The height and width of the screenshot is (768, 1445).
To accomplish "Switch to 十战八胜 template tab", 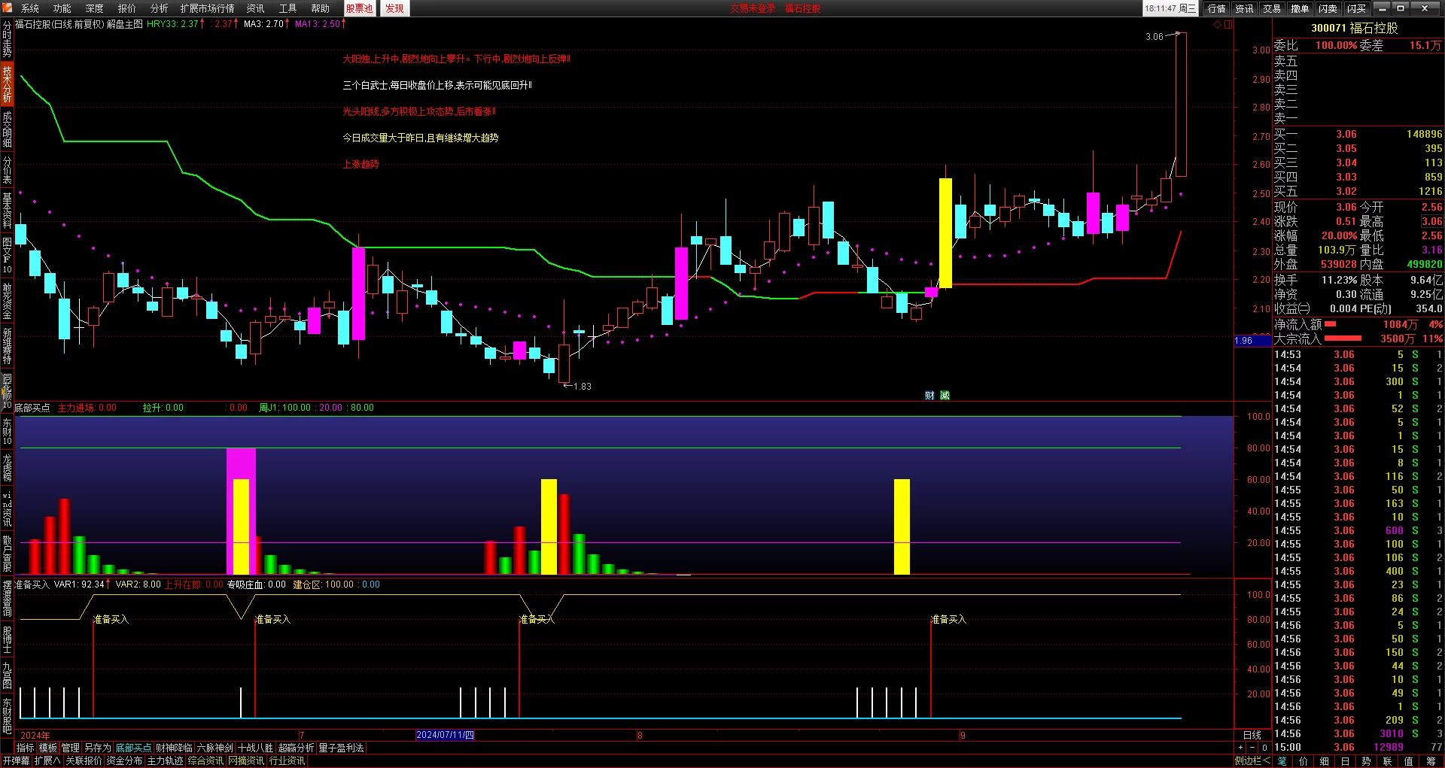I will pyautogui.click(x=255, y=748).
